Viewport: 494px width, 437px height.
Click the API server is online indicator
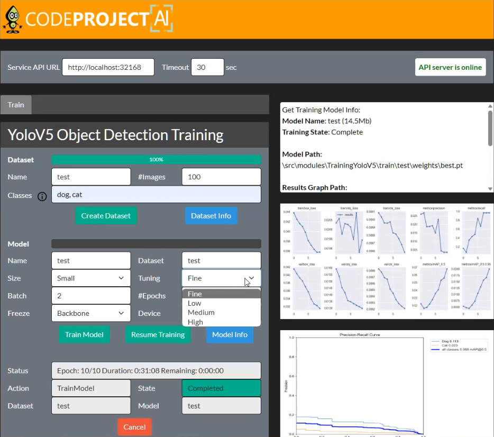pos(450,67)
